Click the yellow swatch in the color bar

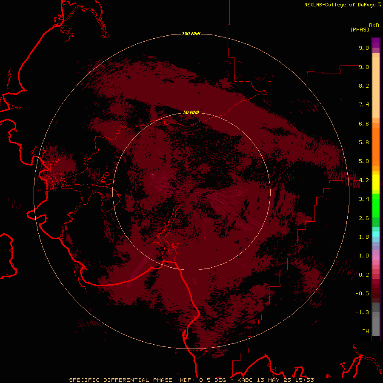(x=376, y=182)
